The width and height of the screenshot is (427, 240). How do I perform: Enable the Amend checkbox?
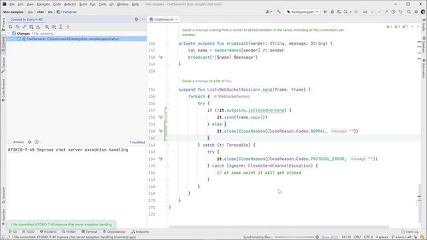click(10, 142)
